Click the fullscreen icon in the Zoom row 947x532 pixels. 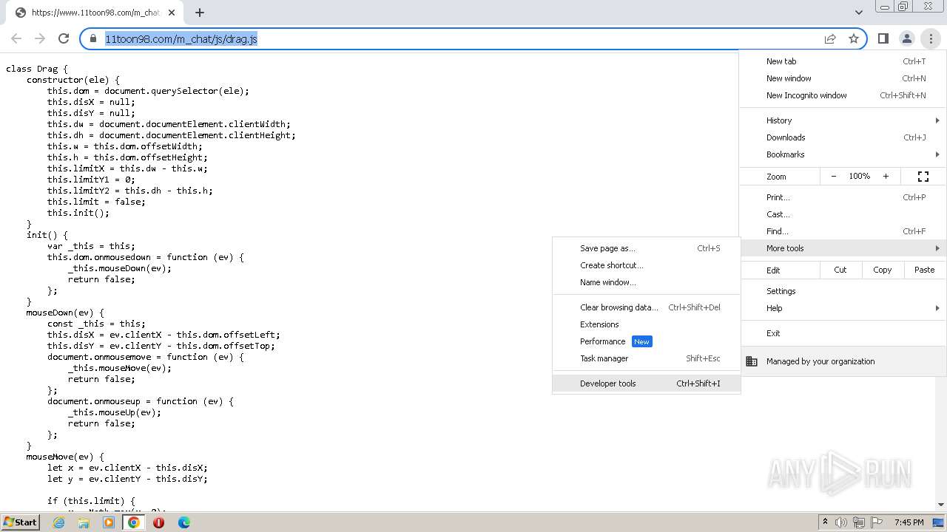923,176
